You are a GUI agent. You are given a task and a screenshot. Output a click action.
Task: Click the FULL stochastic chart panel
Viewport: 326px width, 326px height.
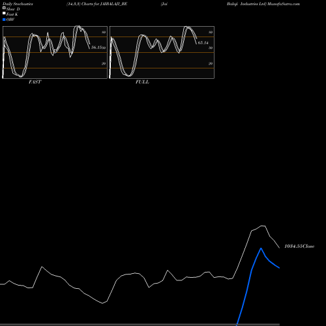pos(162,52)
